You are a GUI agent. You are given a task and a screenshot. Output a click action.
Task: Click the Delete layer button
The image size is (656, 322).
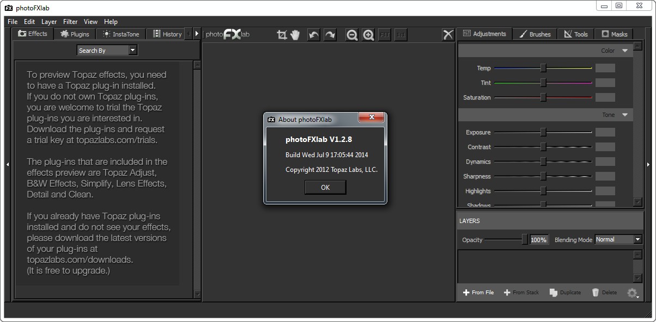point(604,293)
